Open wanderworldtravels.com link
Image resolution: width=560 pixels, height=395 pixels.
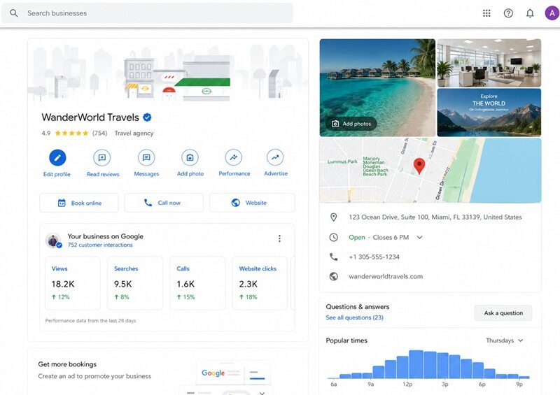tap(386, 277)
